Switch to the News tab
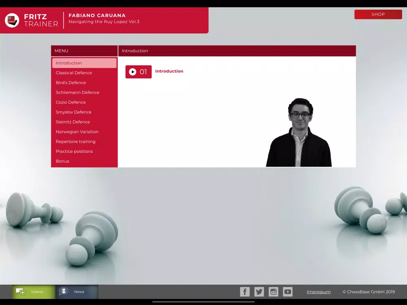Viewport: 407px width, 305px height. click(x=77, y=292)
